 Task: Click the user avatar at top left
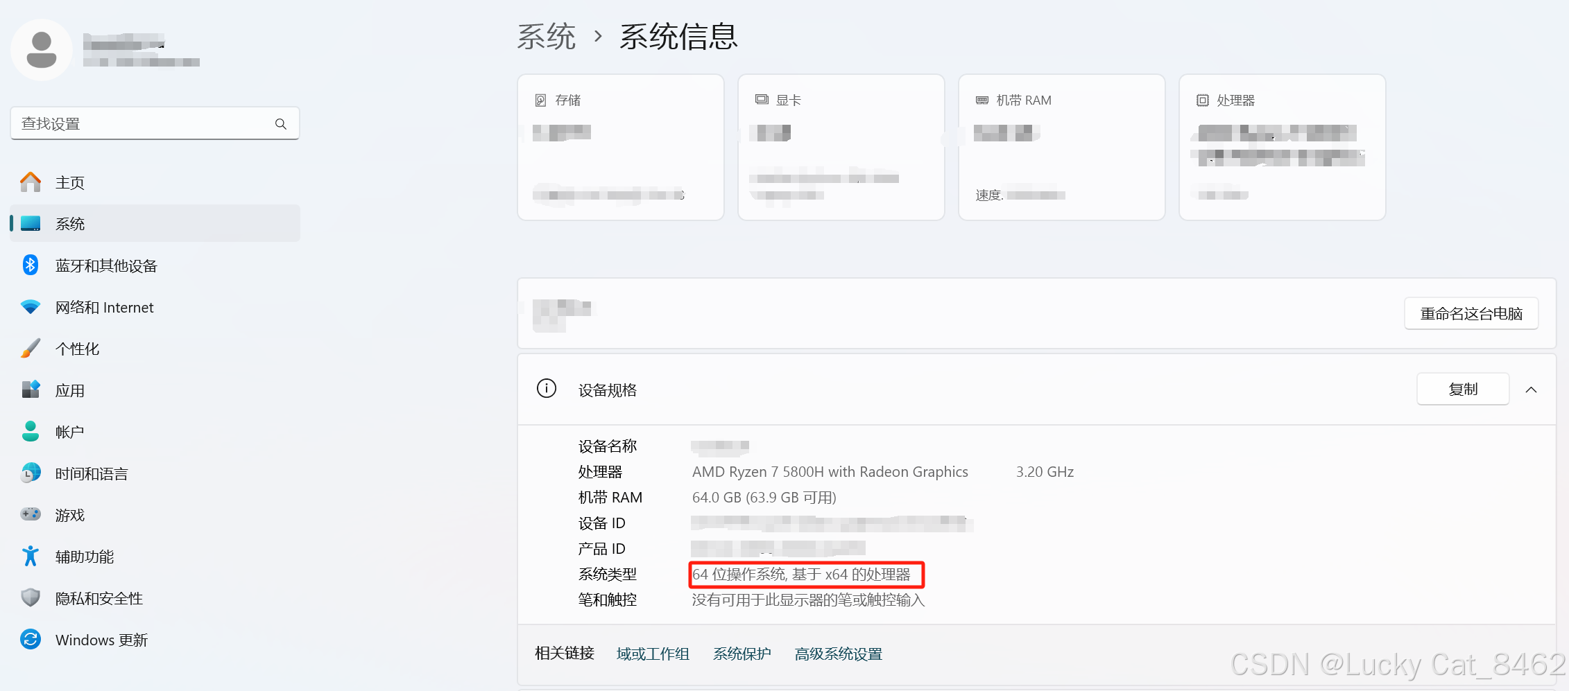[x=41, y=49]
